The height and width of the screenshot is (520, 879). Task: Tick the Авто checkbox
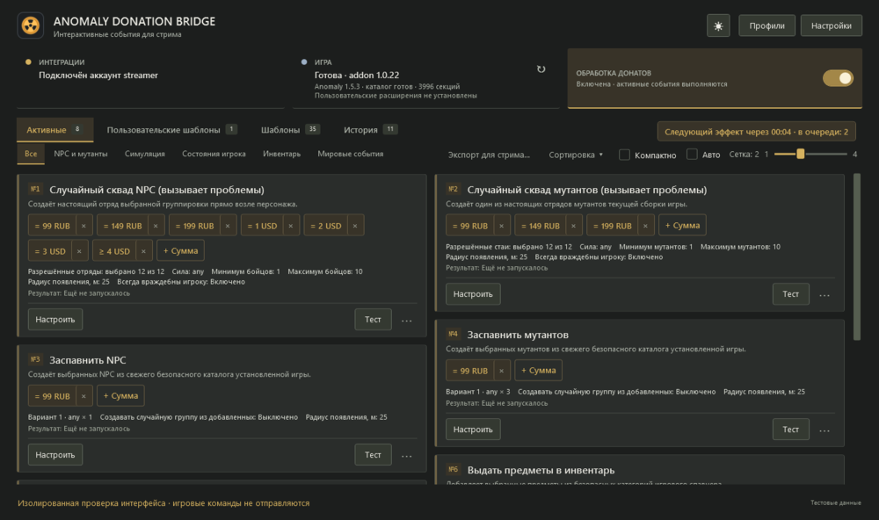[x=693, y=154]
